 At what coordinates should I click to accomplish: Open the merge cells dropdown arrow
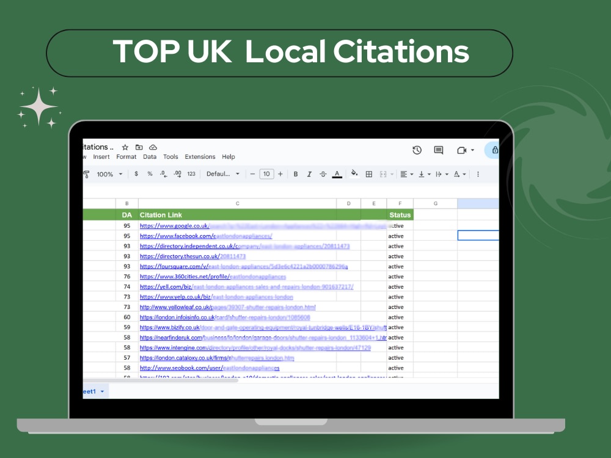(392, 174)
